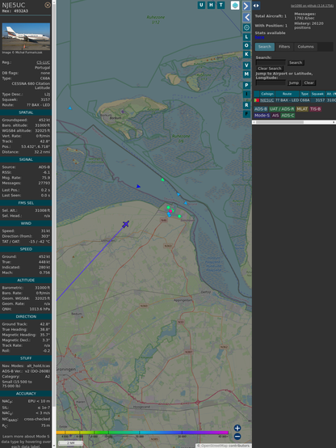Switch to the Search tab

(265, 47)
